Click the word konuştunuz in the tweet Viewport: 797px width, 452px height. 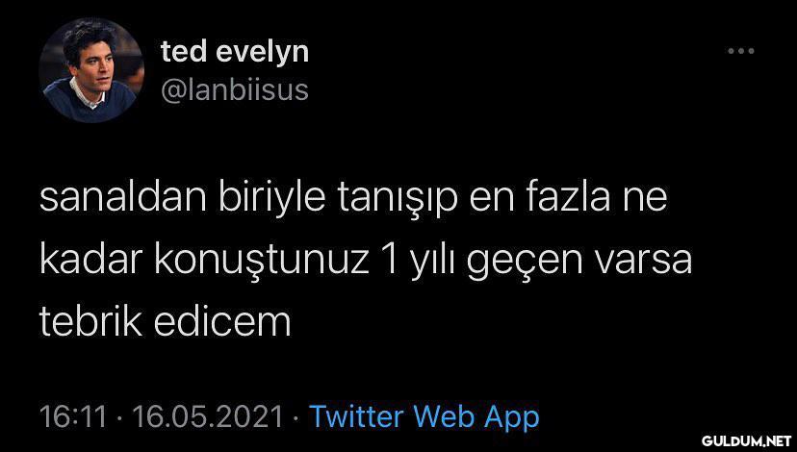[x=262, y=260]
